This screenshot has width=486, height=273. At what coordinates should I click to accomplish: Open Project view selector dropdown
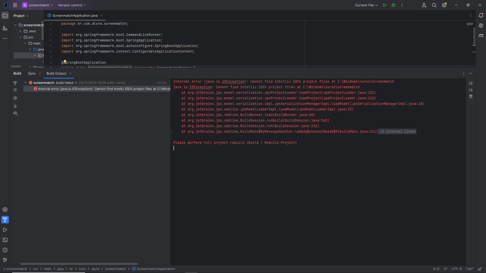(x=21, y=16)
